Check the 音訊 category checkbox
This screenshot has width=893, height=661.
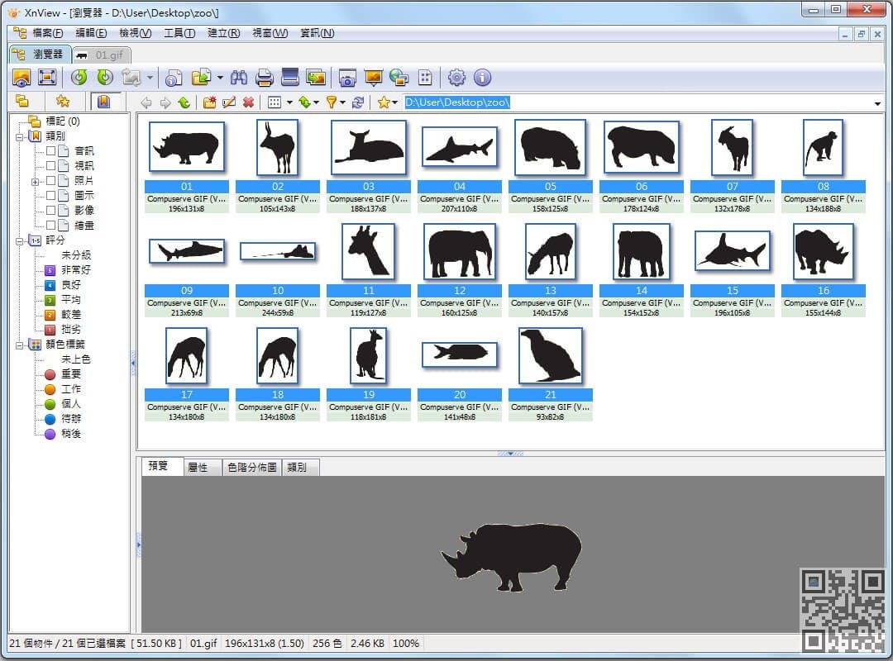pos(51,151)
